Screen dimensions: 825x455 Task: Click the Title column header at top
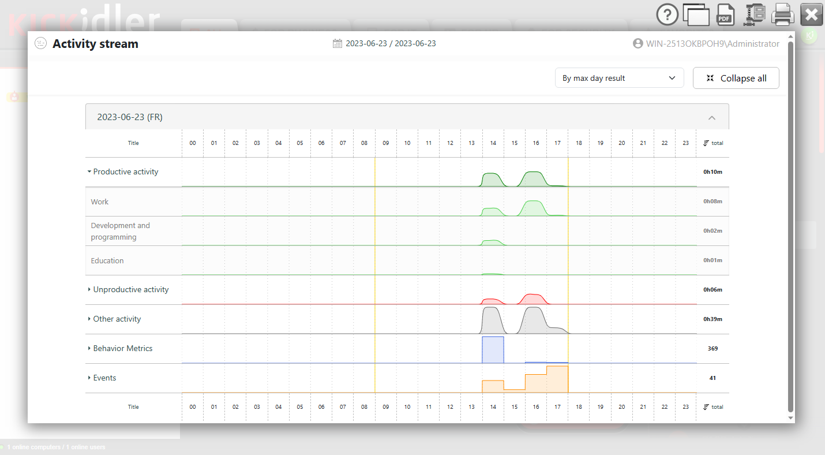pyautogui.click(x=133, y=143)
